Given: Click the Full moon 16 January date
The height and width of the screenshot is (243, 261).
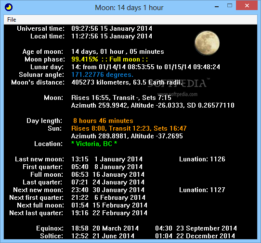Looking at the screenshot, I should [x=108, y=174].
